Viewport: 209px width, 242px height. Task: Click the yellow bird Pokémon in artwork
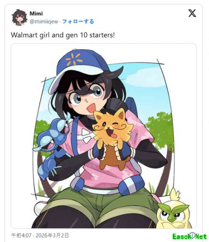(173, 211)
